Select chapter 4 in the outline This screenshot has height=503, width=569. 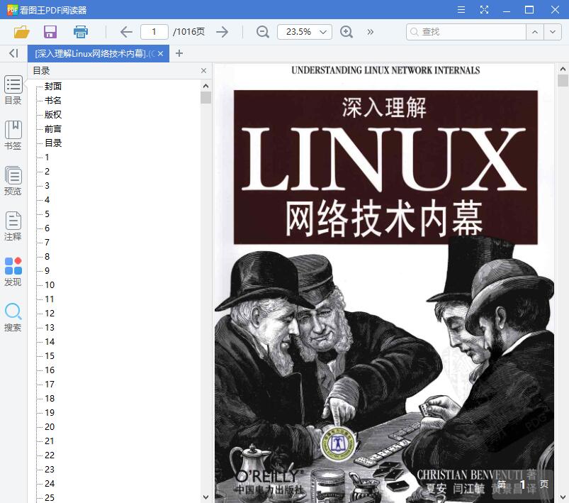(47, 199)
